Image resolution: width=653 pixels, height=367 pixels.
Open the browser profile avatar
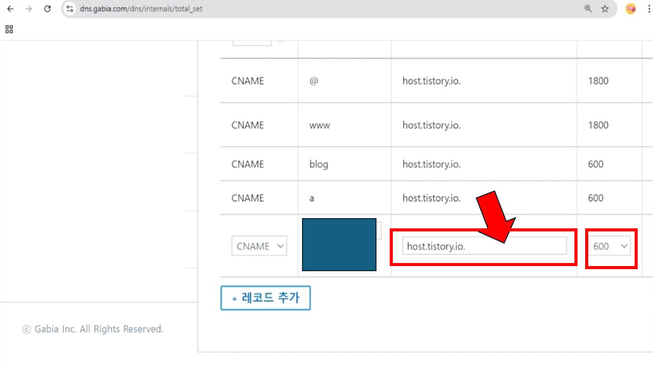[x=631, y=9]
